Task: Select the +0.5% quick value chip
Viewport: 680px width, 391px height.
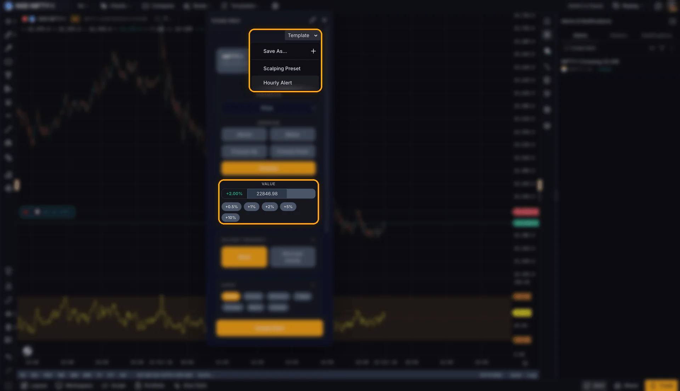Action: pos(232,207)
